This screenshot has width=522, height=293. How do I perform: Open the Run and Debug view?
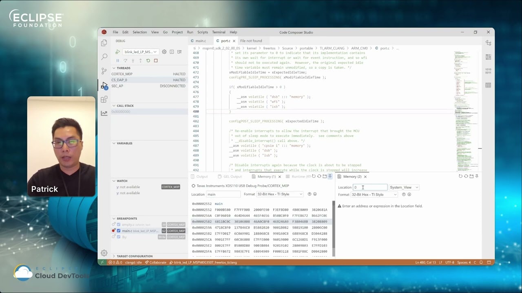coord(104,85)
